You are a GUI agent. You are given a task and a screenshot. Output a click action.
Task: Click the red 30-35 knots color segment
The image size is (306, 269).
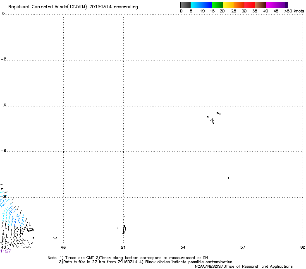[x=250, y=5]
